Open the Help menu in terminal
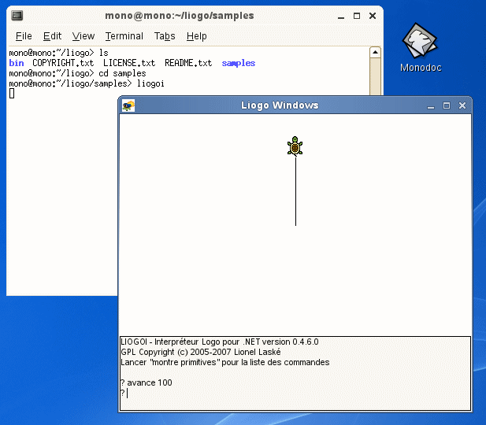This screenshot has width=486, height=425. click(x=196, y=36)
